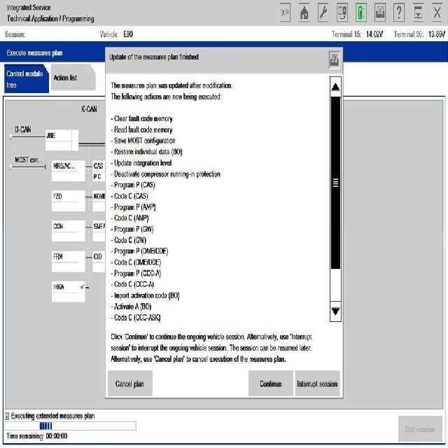Click the MOST con... bus label
448x448 pixels.
[x=29, y=160]
